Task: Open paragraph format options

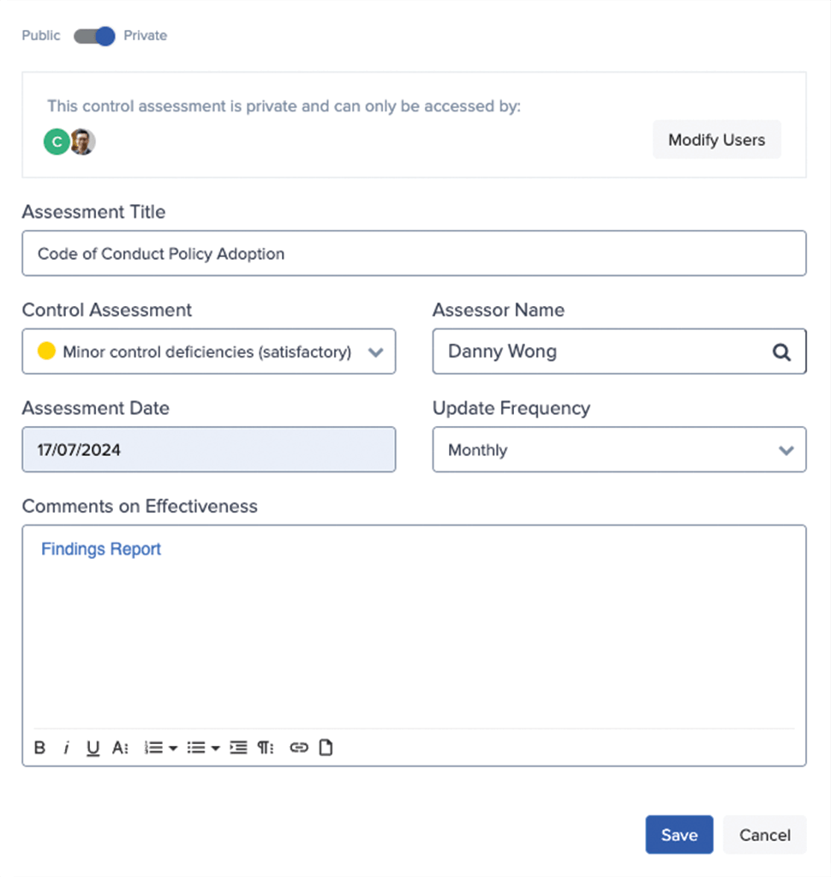Action: click(x=266, y=748)
